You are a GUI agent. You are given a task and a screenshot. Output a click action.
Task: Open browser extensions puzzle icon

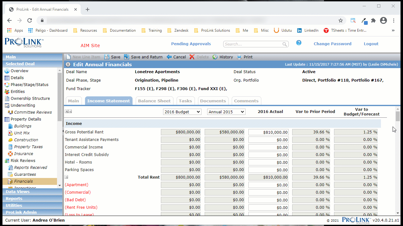coord(373,20)
